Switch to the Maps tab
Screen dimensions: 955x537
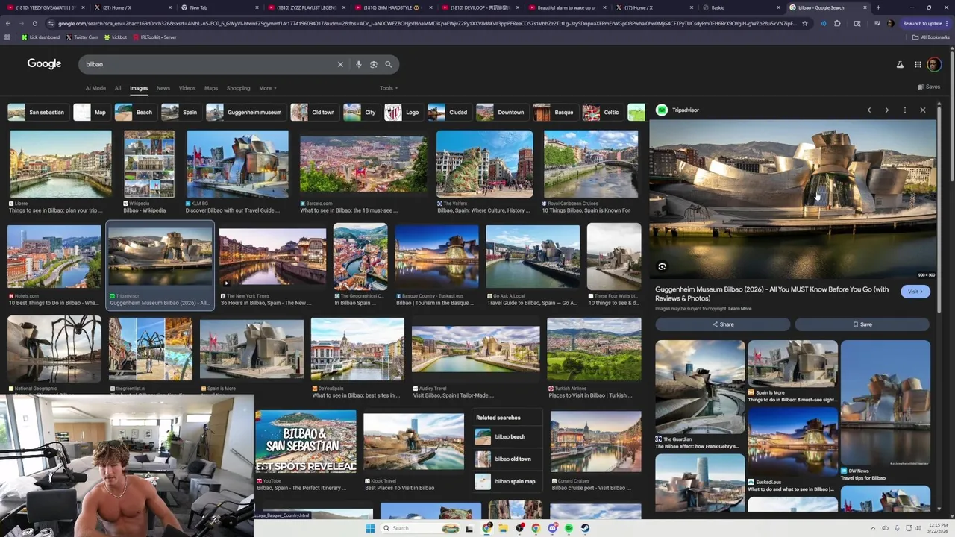point(211,88)
